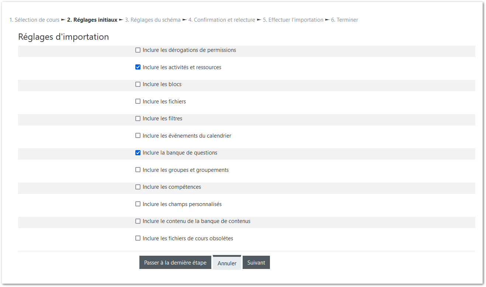This screenshot has height=287, width=486.
Task: Turn on Inclure les champs personnalisés
Action: click(138, 204)
